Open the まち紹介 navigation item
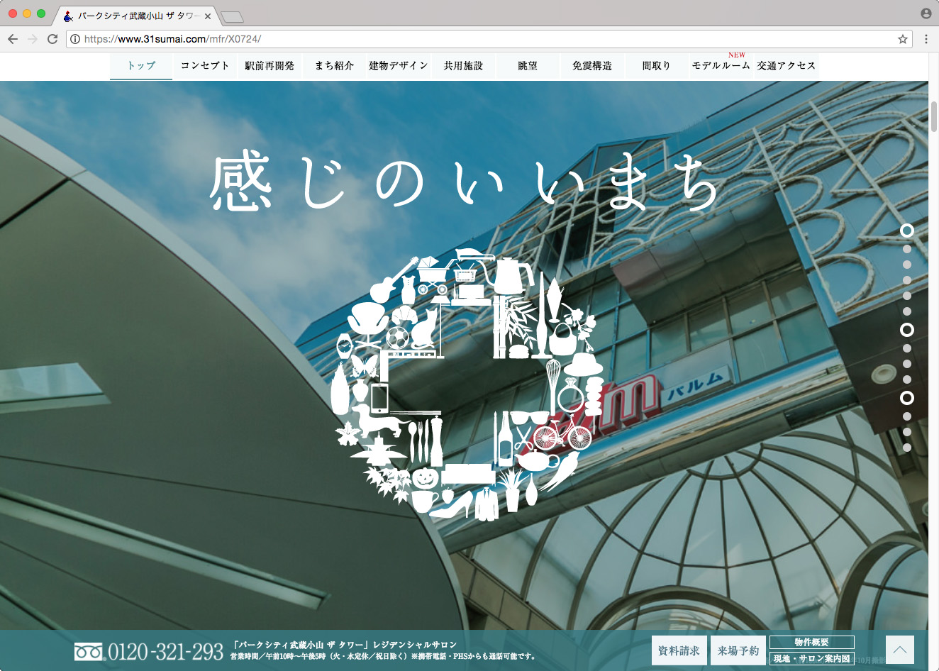This screenshot has width=939, height=671. (334, 66)
